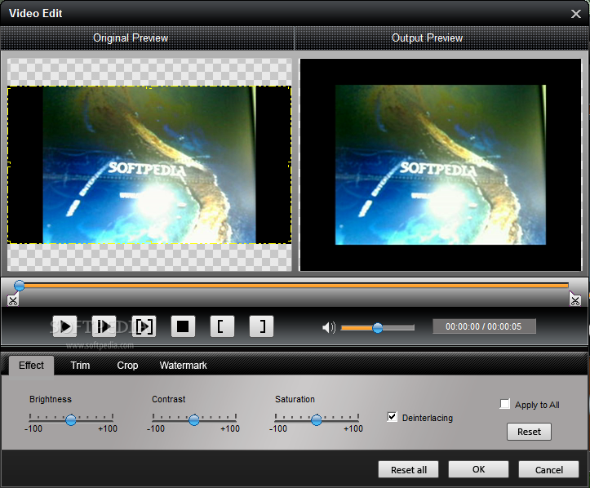Set trim end with the right bracket button
The width and height of the screenshot is (590, 488).
pyautogui.click(x=261, y=326)
